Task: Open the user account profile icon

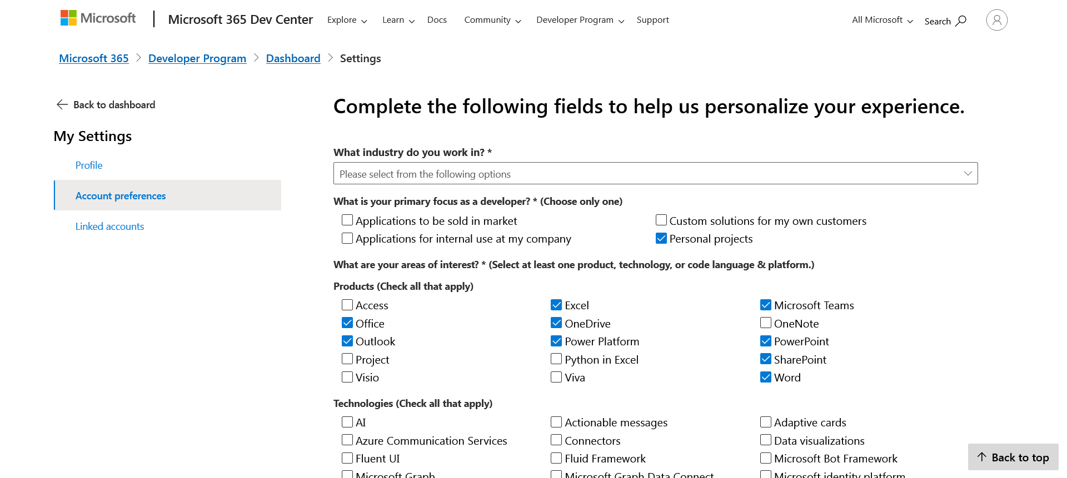Action: [996, 20]
